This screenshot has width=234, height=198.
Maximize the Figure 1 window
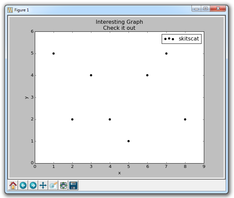(206, 9)
